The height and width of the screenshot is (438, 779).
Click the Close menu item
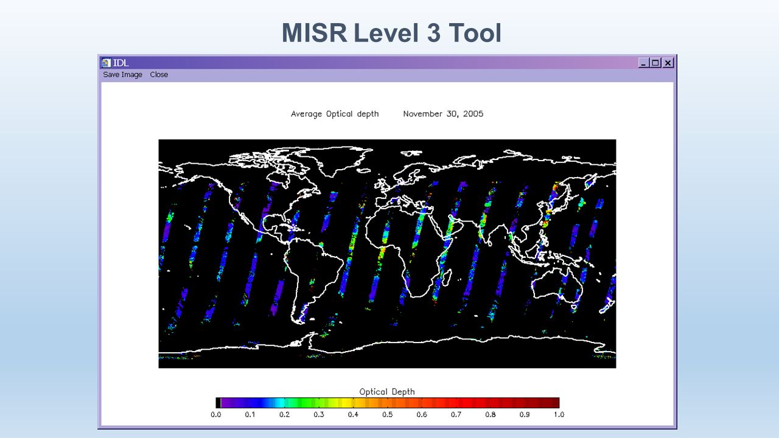tap(159, 75)
